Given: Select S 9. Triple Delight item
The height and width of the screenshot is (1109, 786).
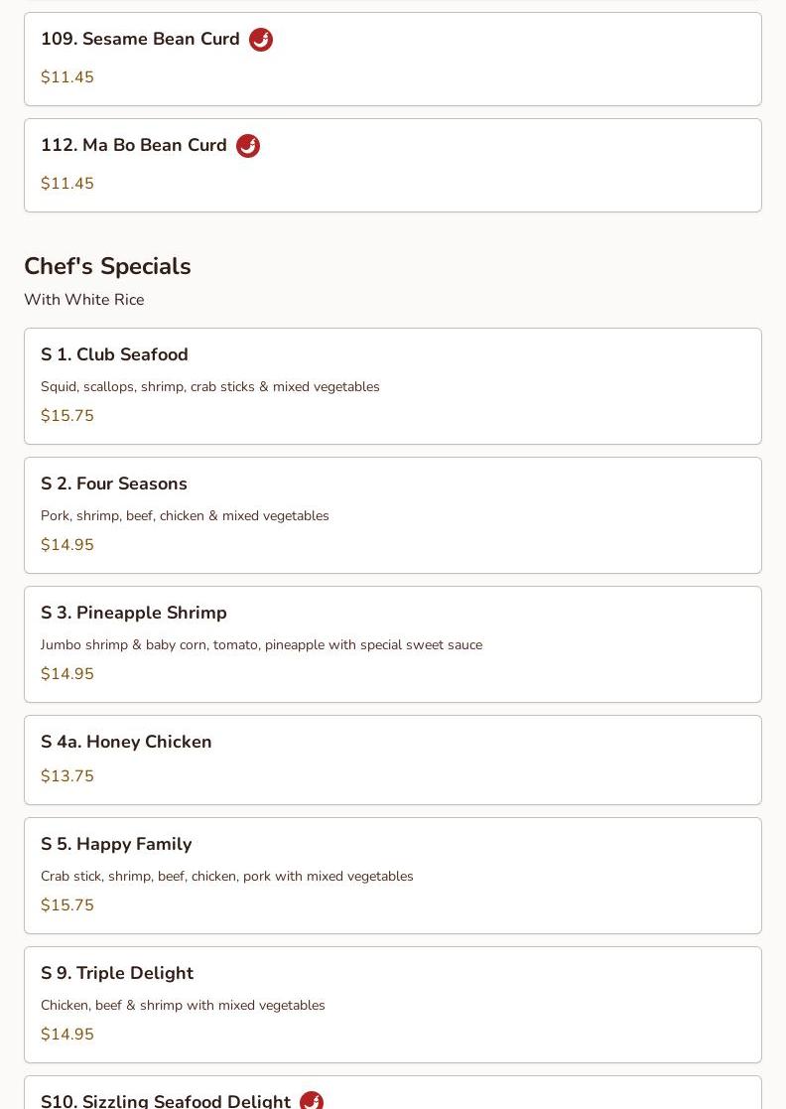Looking at the screenshot, I should pyautogui.click(x=393, y=1005).
